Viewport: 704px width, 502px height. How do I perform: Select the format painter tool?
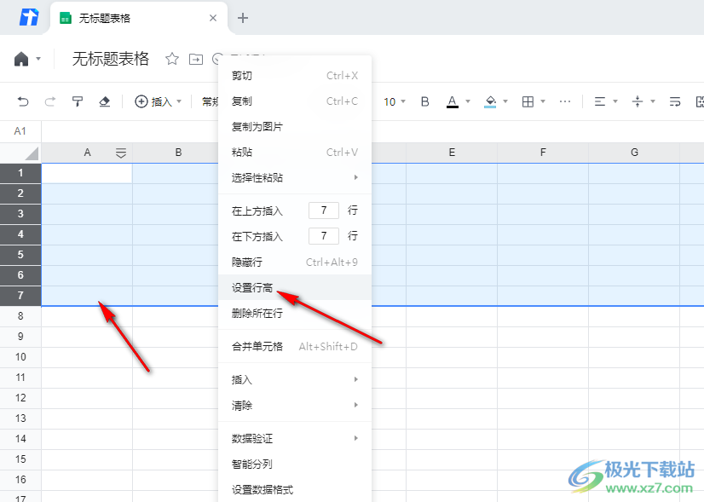pos(78,102)
